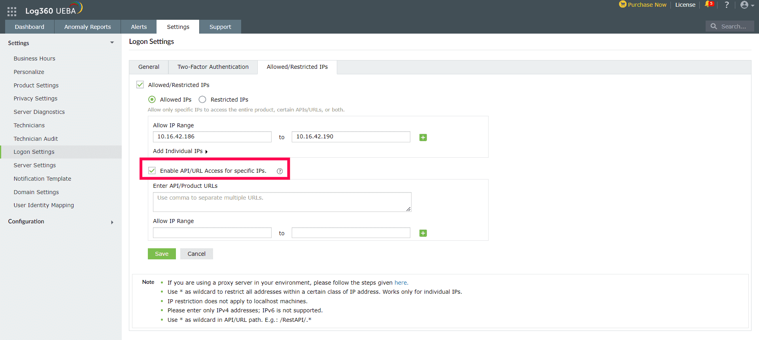Open the Support tab
759x340 pixels.
220,27
